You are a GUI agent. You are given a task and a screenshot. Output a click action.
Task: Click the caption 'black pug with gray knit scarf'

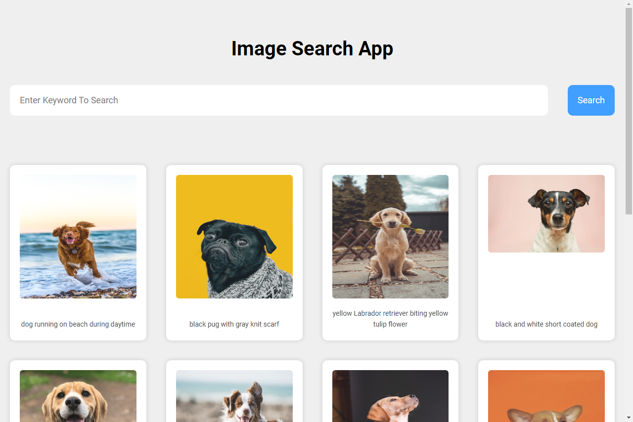pyautogui.click(x=234, y=324)
